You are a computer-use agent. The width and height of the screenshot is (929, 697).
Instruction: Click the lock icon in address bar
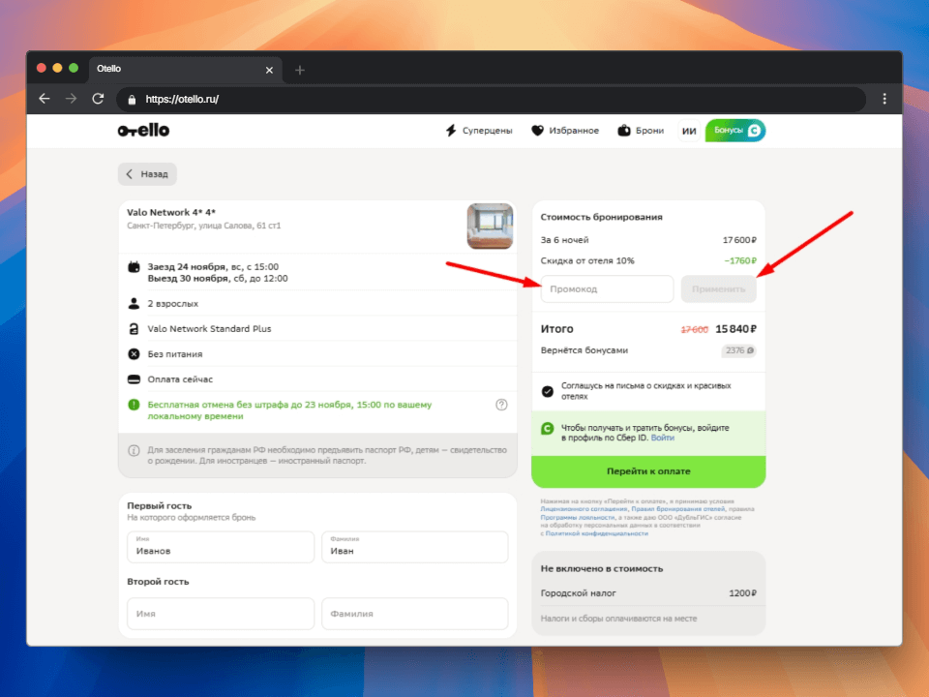[x=132, y=100]
